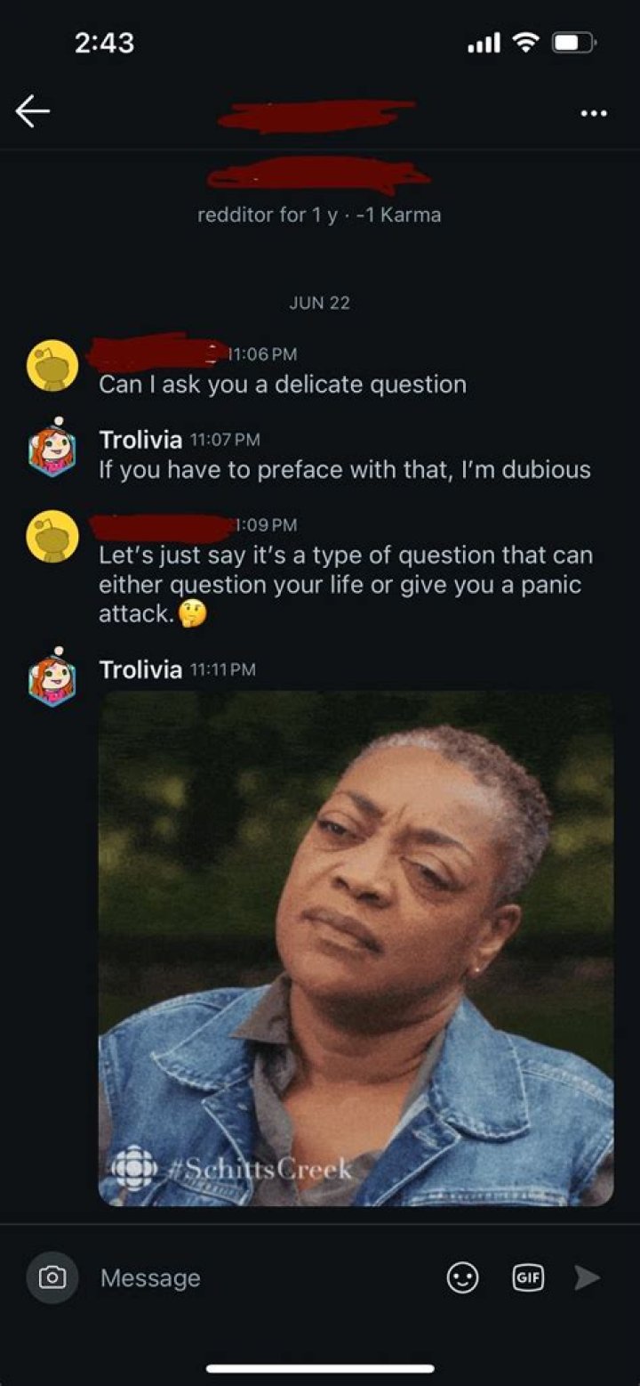Image resolution: width=640 pixels, height=1386 pixels.
Task: Tap the 'redditor for 1 y' profile info
Action: point(319,215)
